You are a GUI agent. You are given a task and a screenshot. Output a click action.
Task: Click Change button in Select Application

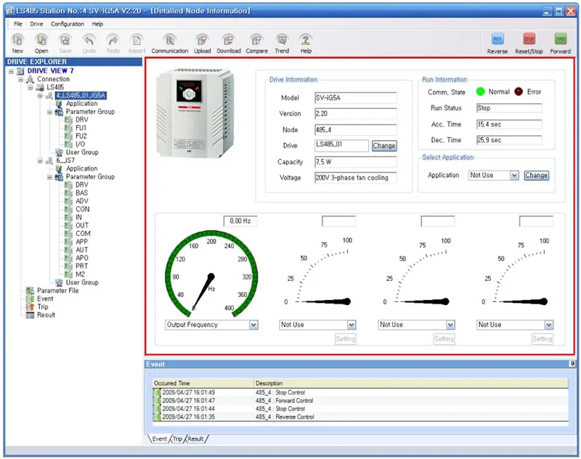[536, 176]
